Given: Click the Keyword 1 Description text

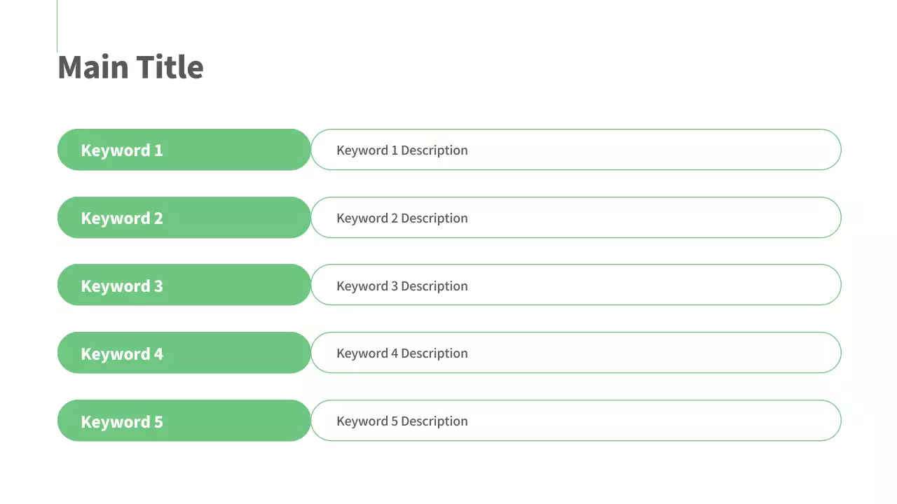Looking at the screenshot, I should point(402,150).
